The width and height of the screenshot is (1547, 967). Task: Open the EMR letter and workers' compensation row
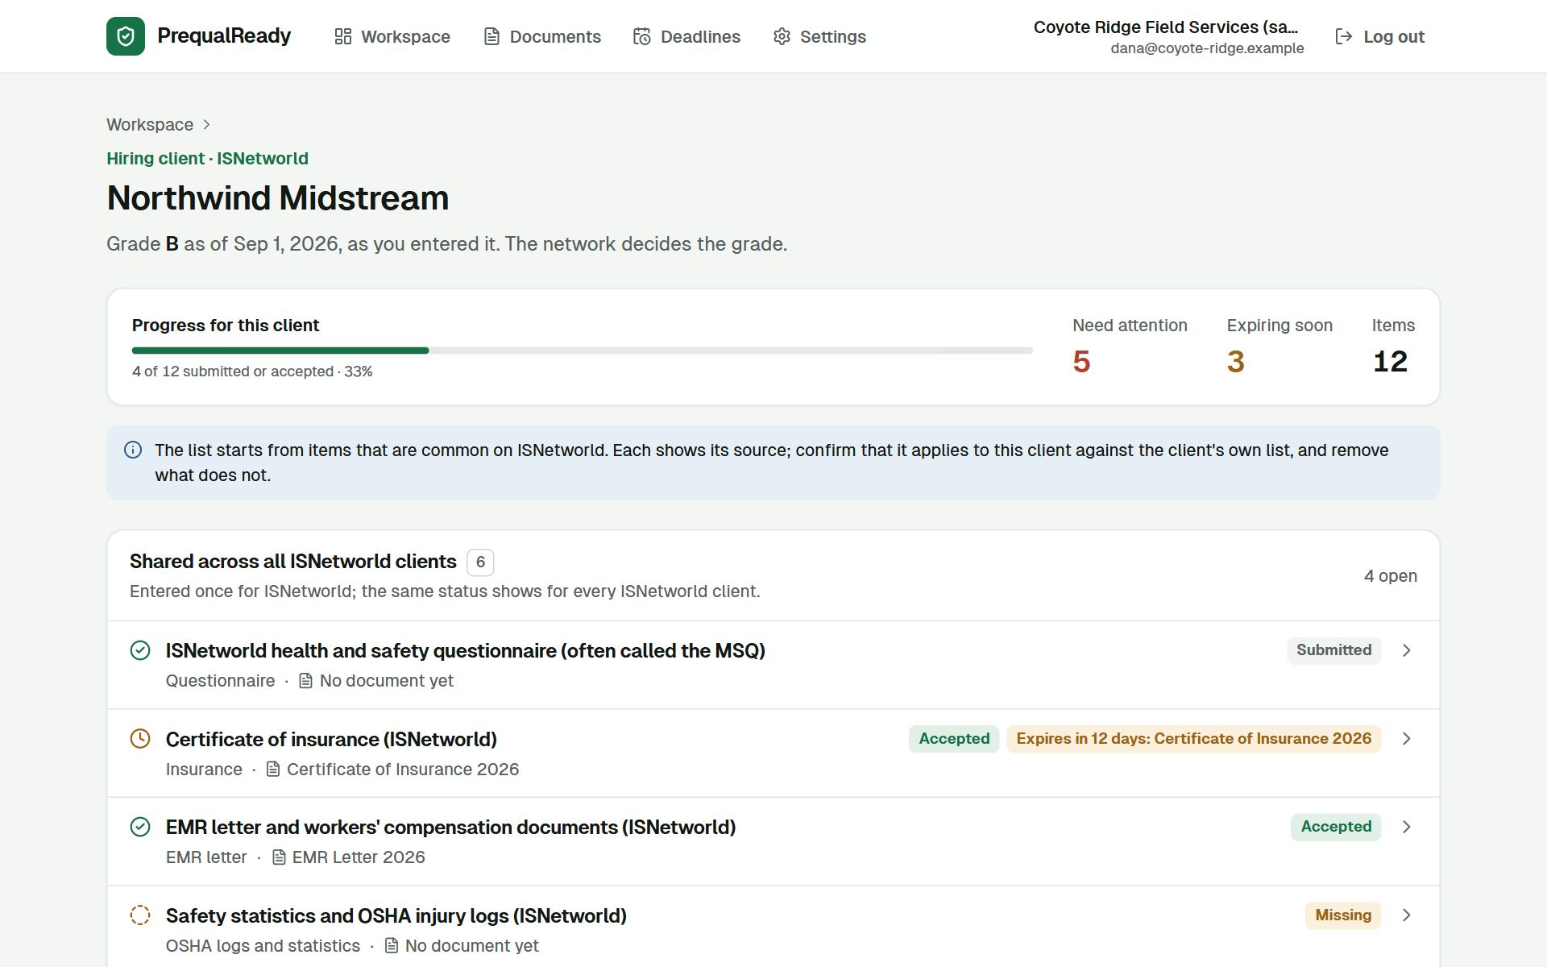pyautogui.click(x=773, y=841)
